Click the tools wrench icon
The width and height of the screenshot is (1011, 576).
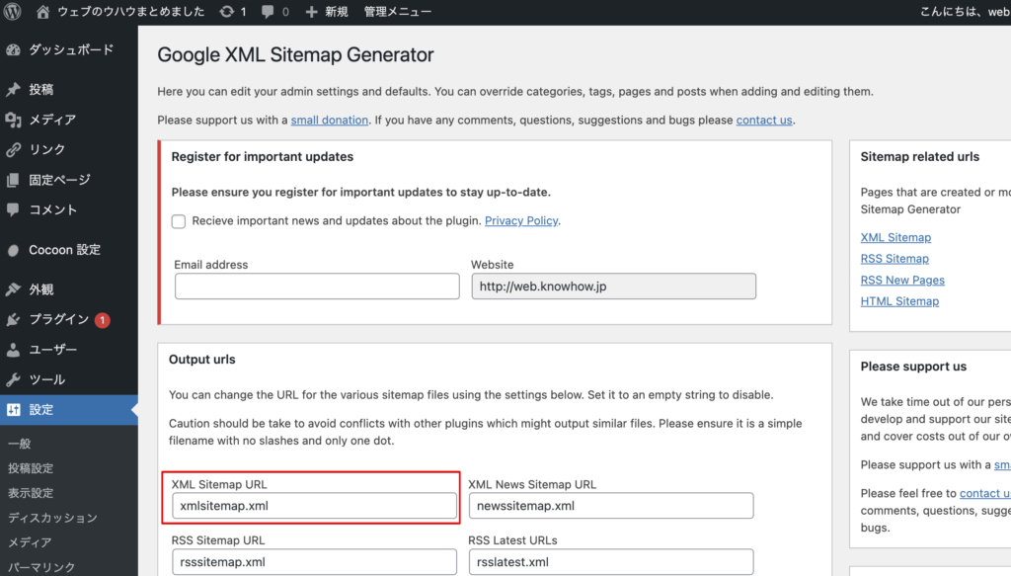[x=13, y=380]
